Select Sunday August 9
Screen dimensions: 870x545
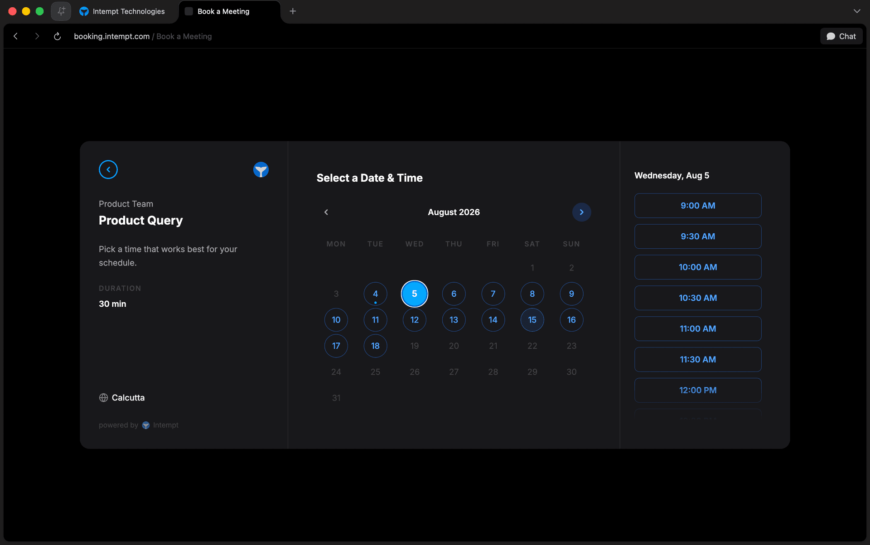point(571,294)
